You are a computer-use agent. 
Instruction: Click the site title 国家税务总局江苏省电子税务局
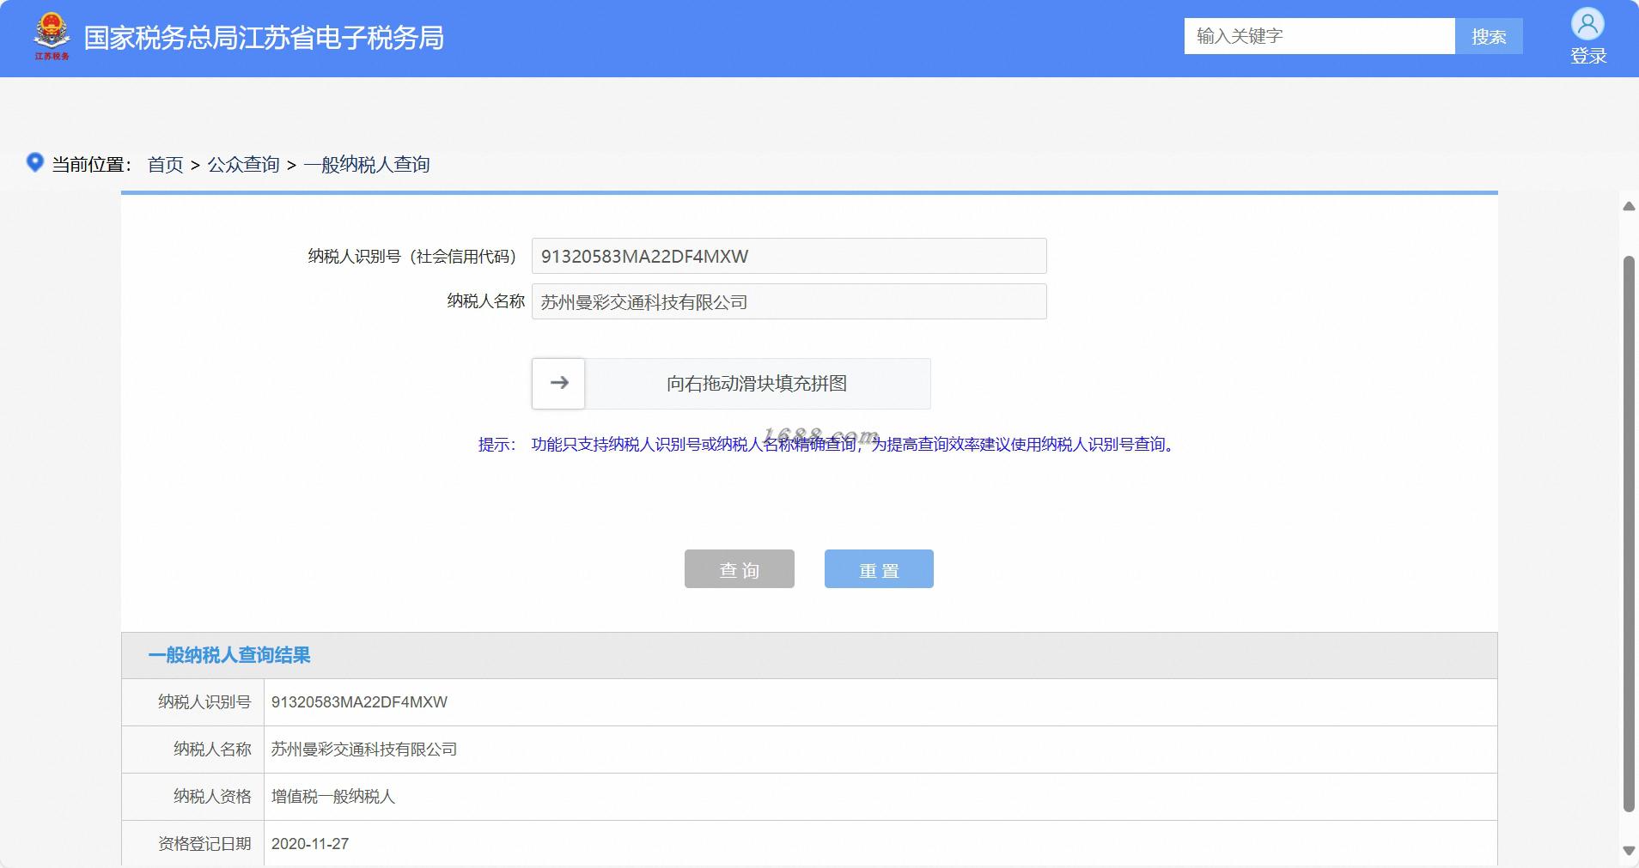pyautogui.click(x=264, y=39)
